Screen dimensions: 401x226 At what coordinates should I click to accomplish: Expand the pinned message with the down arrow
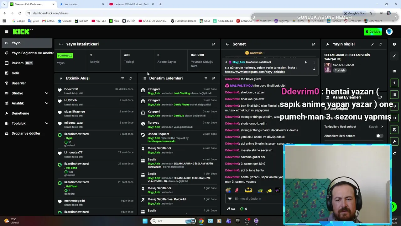click(314, 69)
